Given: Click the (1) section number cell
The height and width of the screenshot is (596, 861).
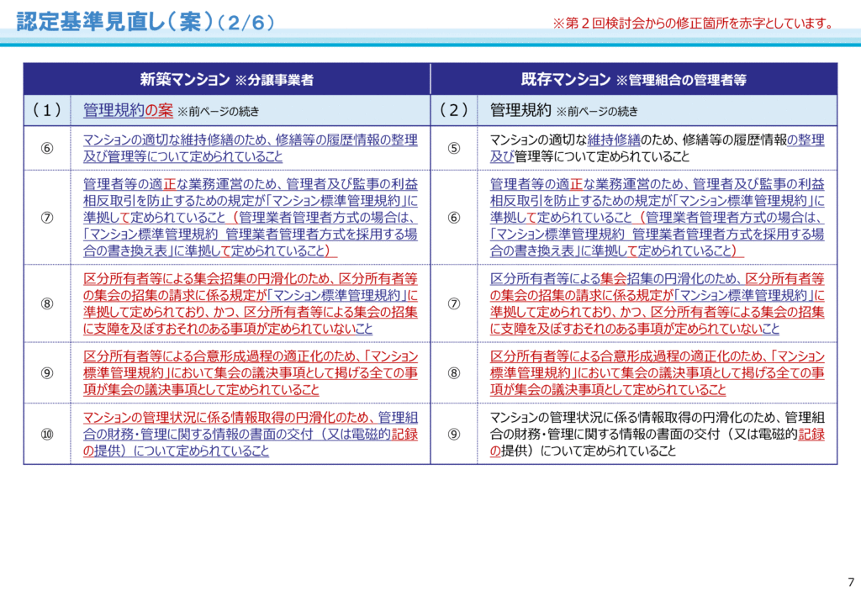Looking at the screenshot, I should click(47, 110).
